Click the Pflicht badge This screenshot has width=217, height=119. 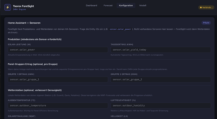206,23
